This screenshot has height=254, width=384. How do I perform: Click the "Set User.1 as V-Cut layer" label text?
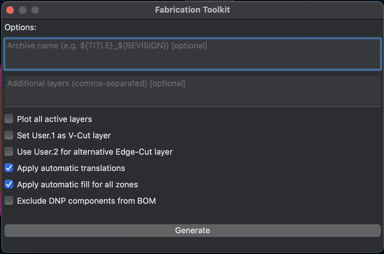(x=64, y=136)
